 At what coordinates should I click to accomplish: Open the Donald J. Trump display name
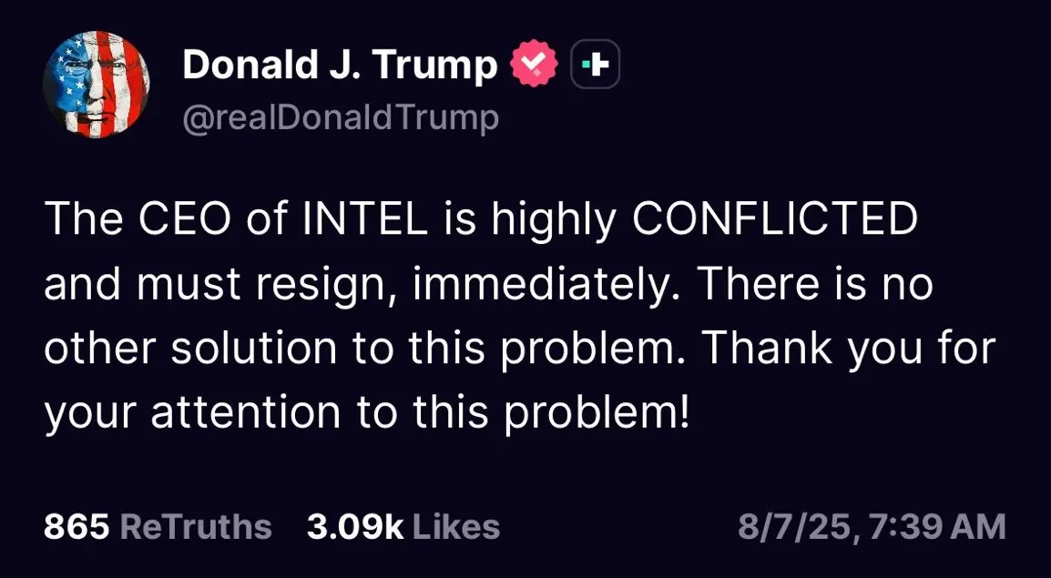(340, 65)
